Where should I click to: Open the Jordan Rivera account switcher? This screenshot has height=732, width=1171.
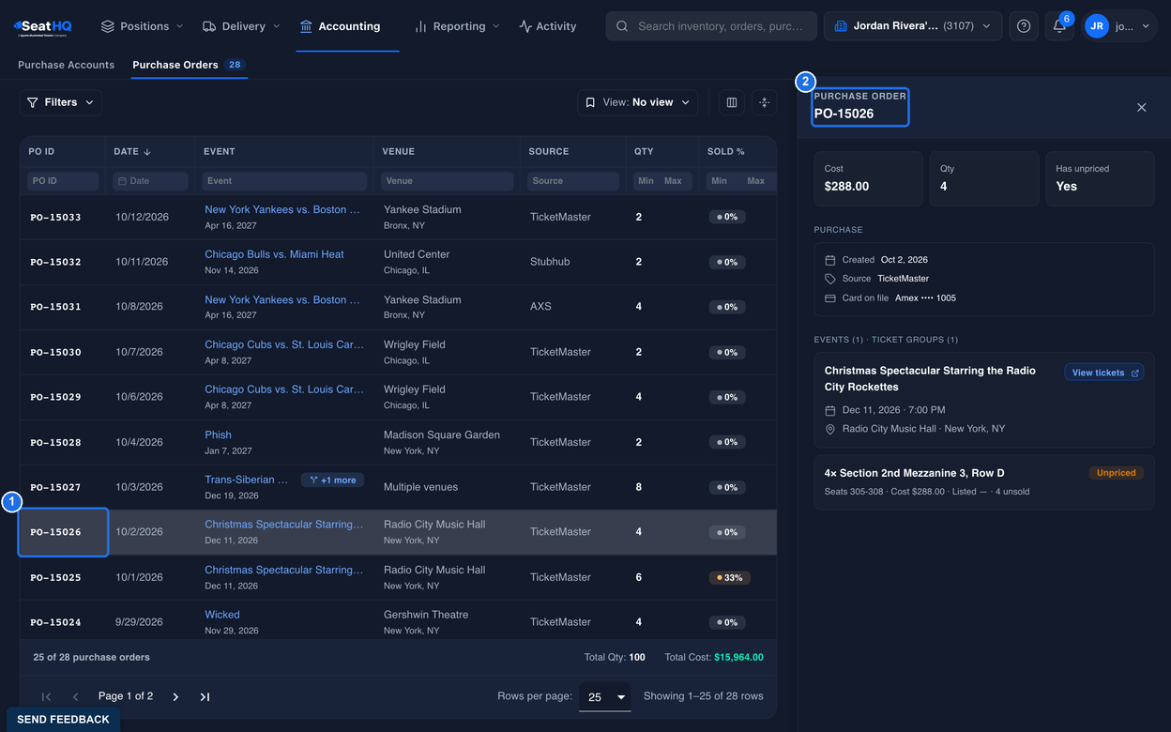click(912, 26)
